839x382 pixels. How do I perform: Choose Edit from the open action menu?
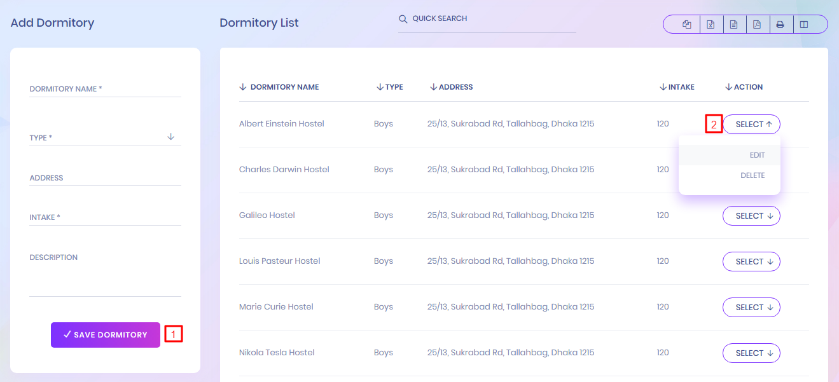[x=756, y=155]
